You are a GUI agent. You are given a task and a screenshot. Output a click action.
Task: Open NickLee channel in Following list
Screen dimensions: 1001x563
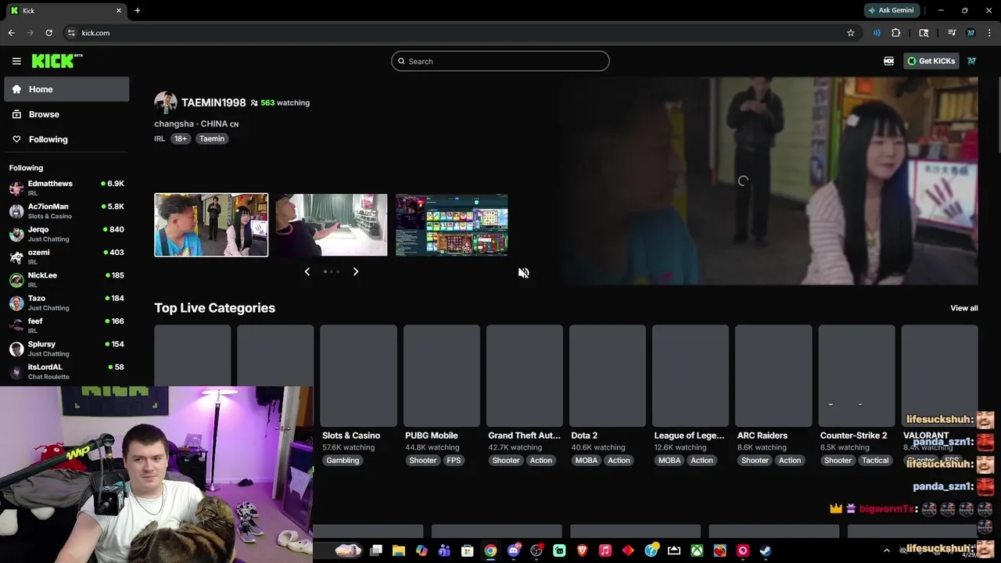pyautogui.click(x=66, y=279)
